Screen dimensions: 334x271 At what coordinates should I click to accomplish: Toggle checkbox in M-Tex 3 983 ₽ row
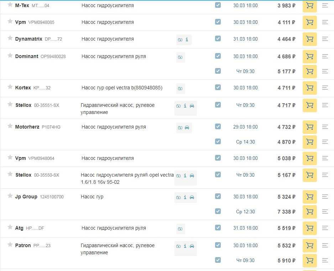click(x=218, y=5)
